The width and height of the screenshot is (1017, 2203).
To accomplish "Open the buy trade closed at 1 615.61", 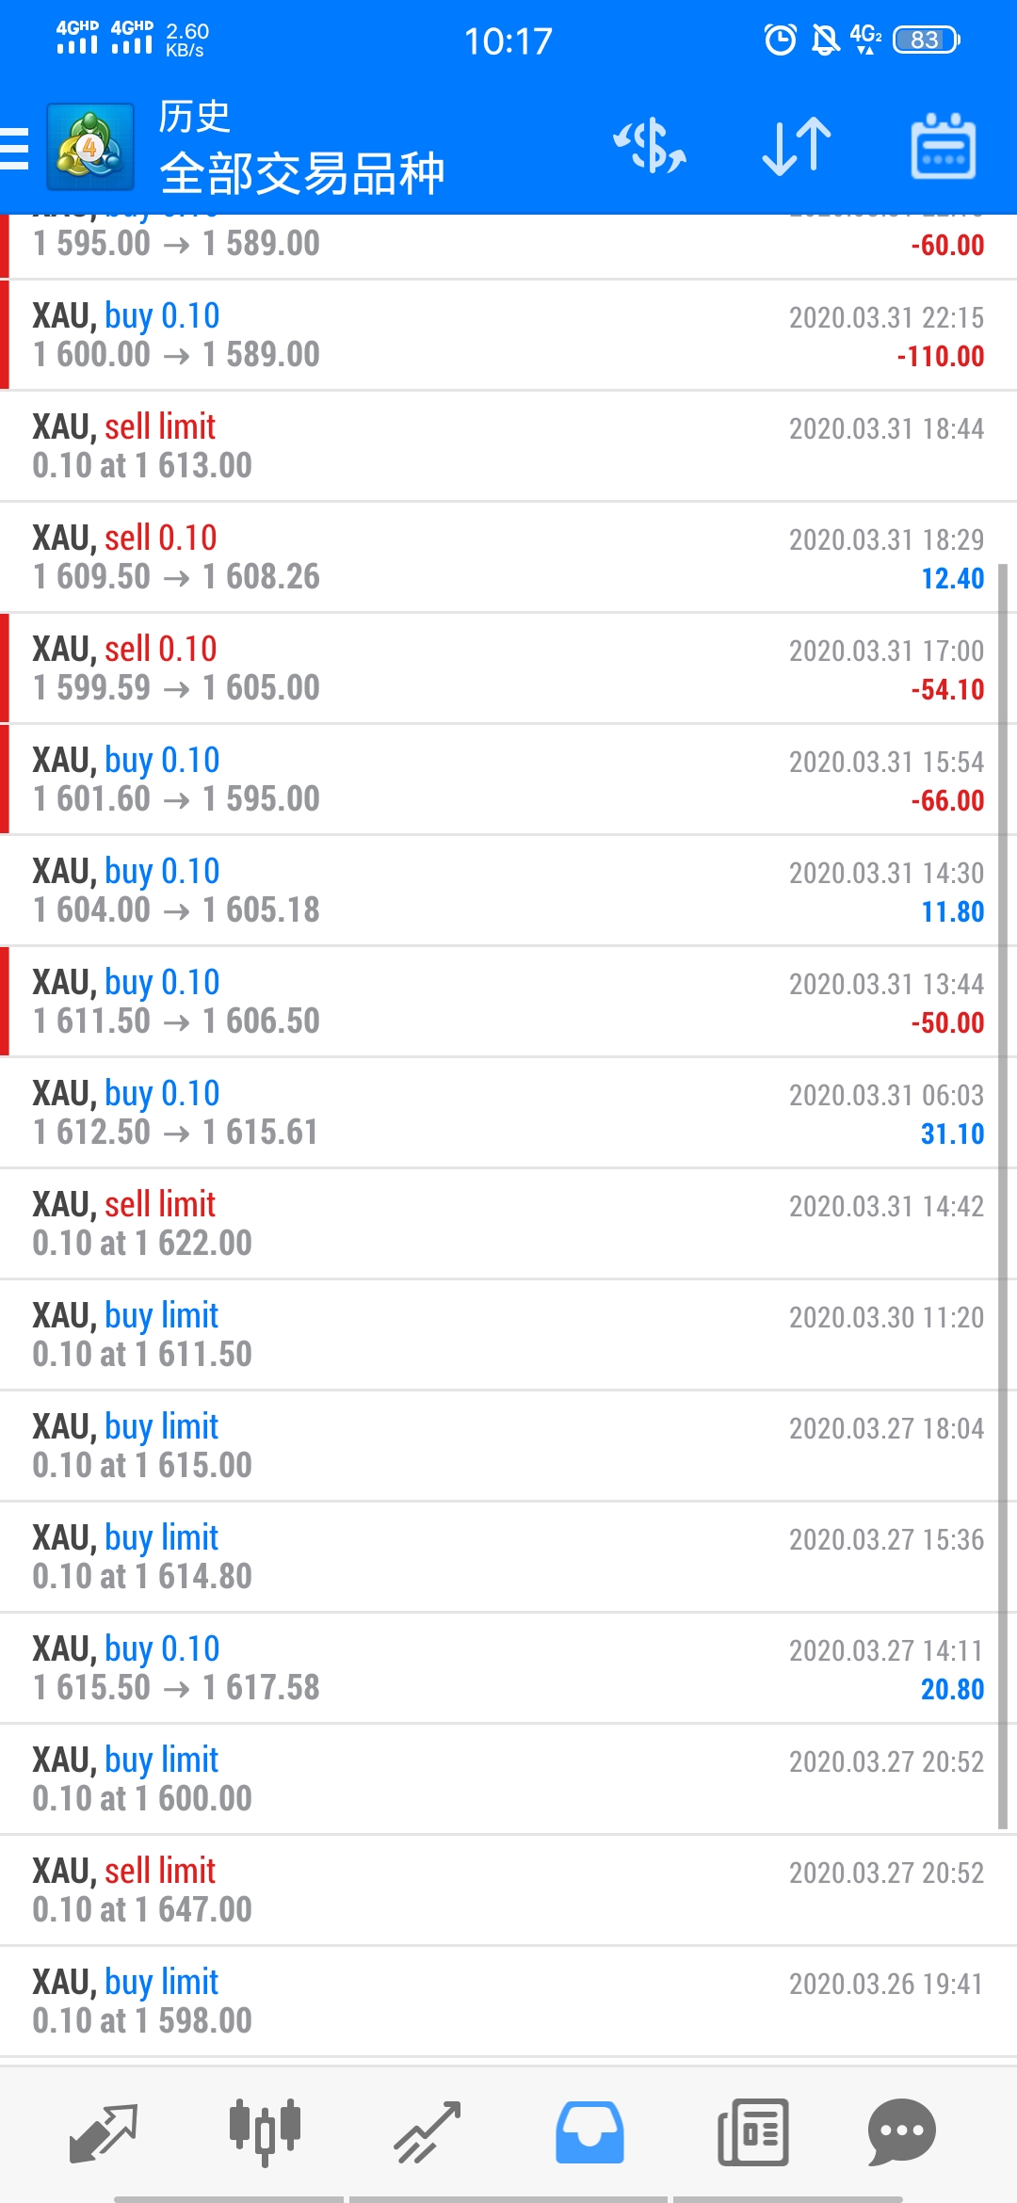I will point(508,1113).
